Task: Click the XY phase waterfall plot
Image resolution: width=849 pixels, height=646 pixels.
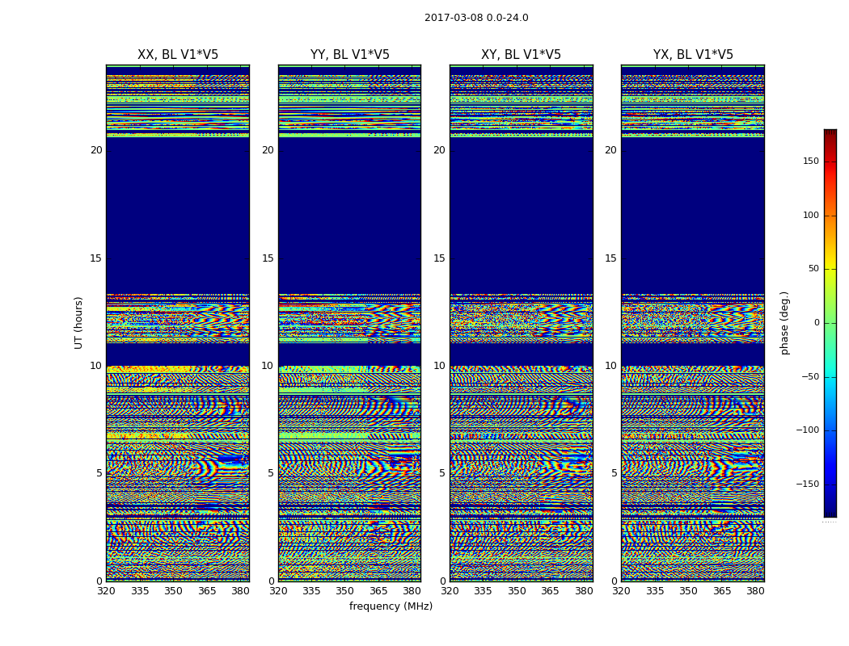Action: click(x=522, y=323)
